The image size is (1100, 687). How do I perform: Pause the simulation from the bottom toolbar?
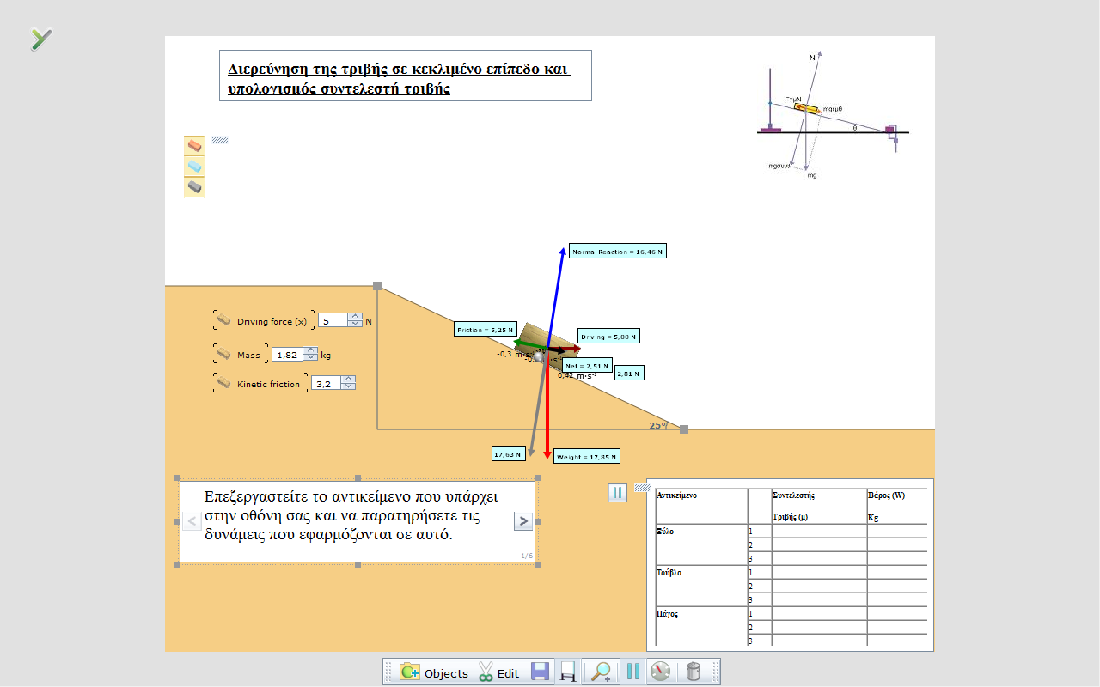633,672
